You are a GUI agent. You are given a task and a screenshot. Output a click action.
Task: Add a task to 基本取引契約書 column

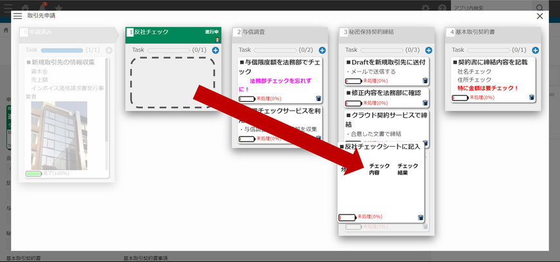pos(536,50)
